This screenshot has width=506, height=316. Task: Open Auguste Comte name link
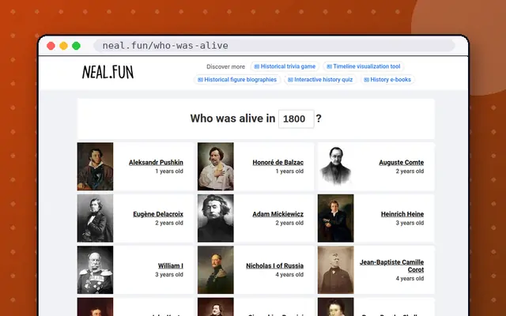coord(401,163)
